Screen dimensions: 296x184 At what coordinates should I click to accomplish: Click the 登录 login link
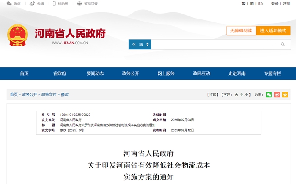(275, 3)
